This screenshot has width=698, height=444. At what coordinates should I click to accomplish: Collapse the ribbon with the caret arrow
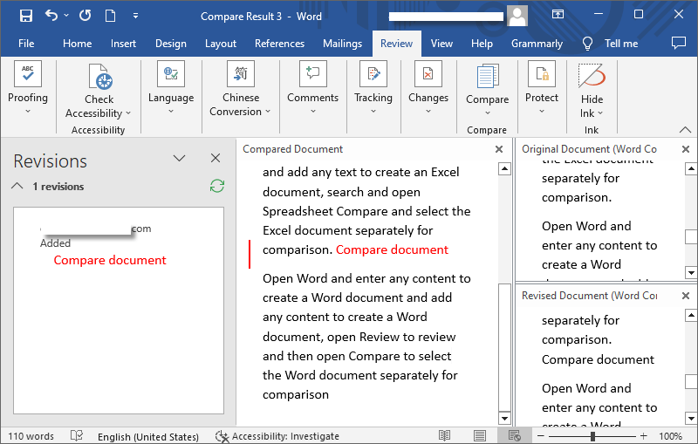pyautogui.click(x=685, y=130)
